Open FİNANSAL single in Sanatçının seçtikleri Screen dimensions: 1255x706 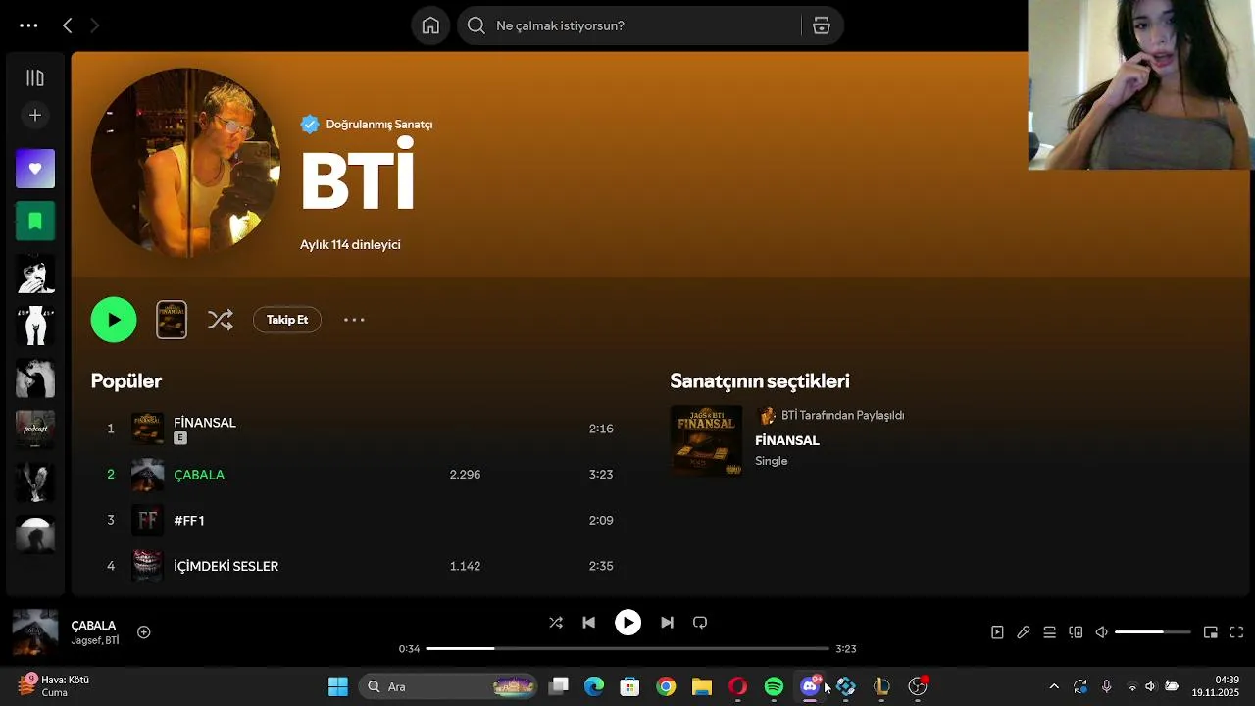[787, 441]
